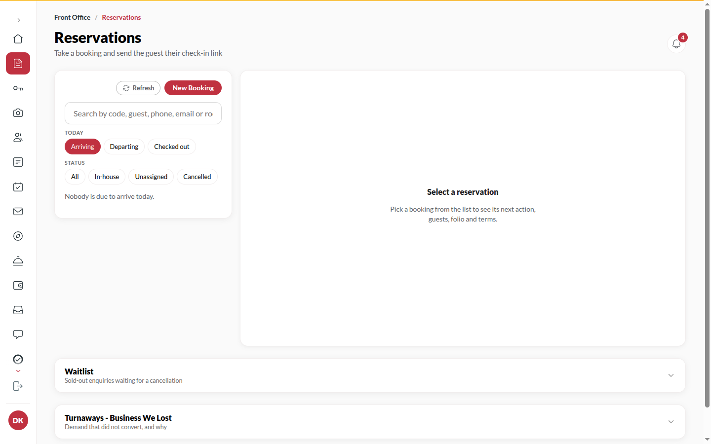
Task: Open the chat bubble icon in sidebar
Action: pyautogui.click(x=18, y=334)
